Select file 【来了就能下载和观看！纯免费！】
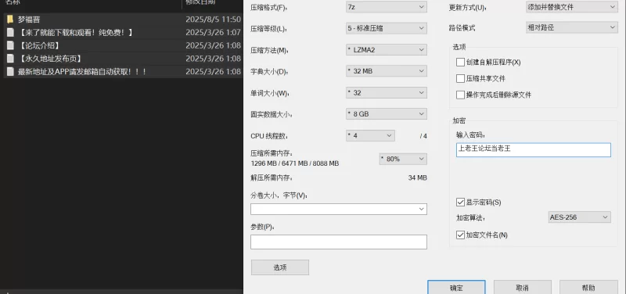 tap(75, 33)
